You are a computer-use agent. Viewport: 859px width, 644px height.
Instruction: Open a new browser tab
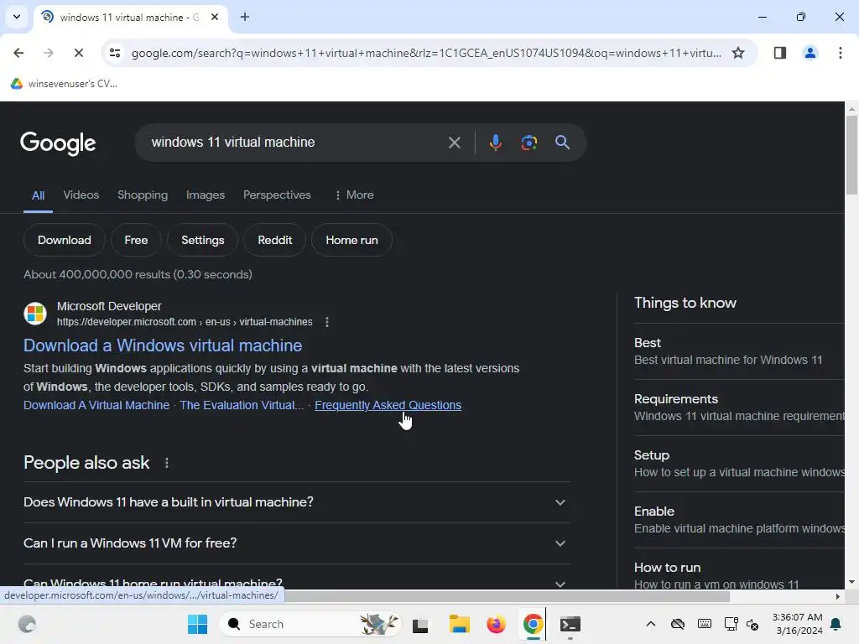[x=245, y=17]
